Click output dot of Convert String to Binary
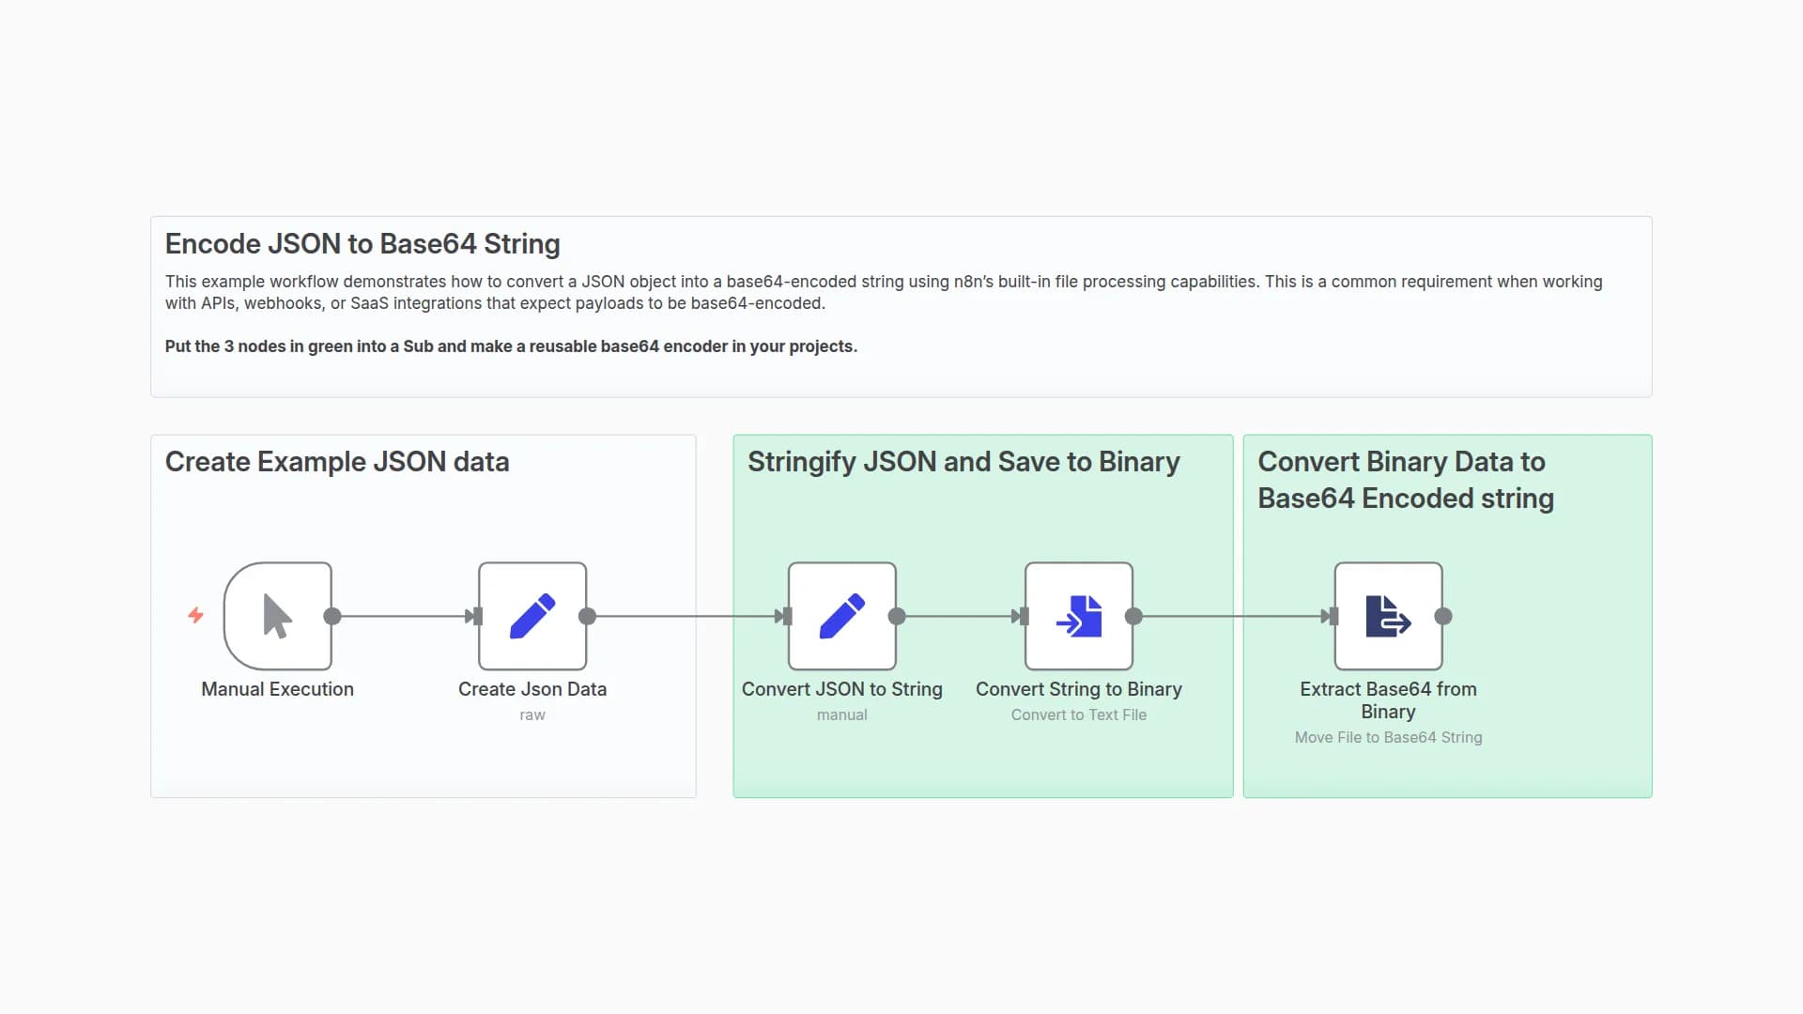Screen dimensions: 1803x1014 point(1133,616)
